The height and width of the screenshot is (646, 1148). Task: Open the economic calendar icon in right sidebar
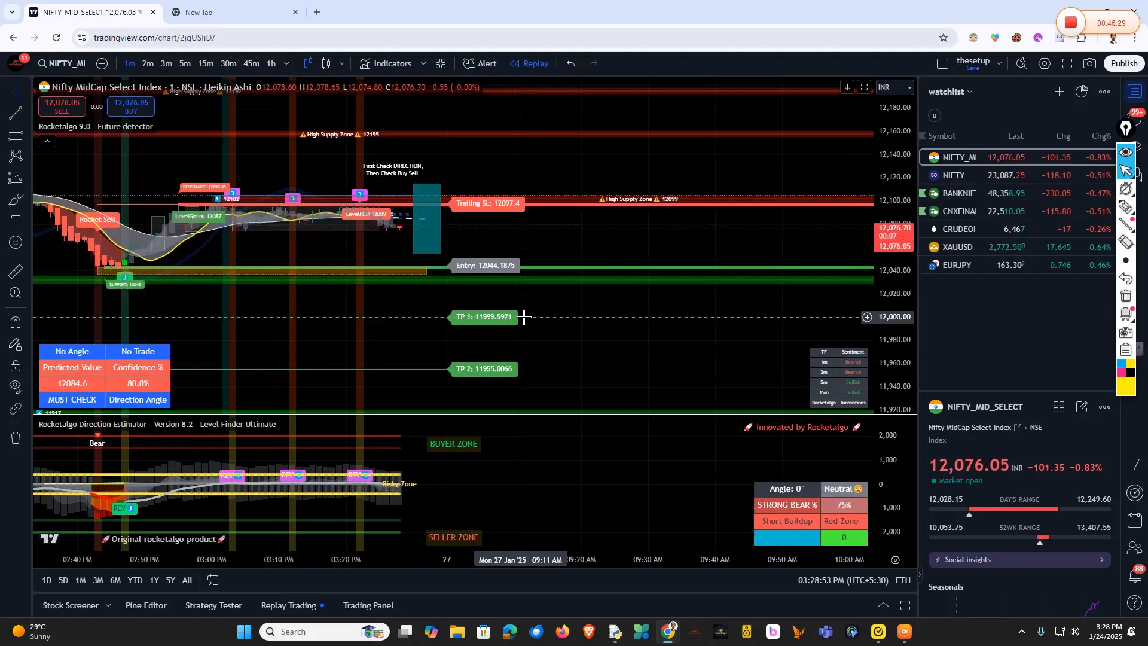tap(1134, 520)
